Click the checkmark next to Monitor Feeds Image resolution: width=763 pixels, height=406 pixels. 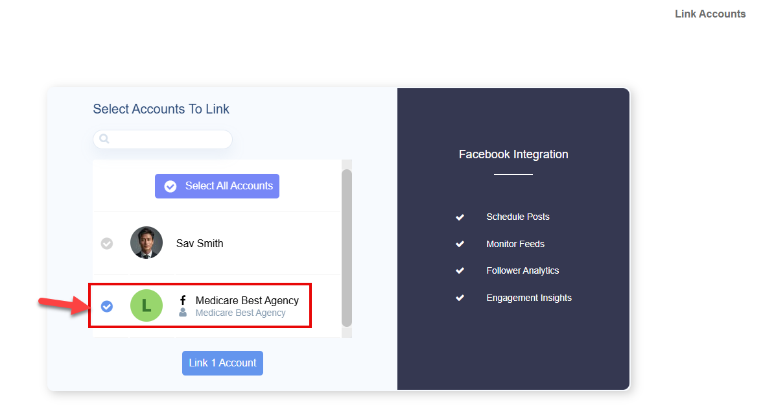[x=460, y=244]
